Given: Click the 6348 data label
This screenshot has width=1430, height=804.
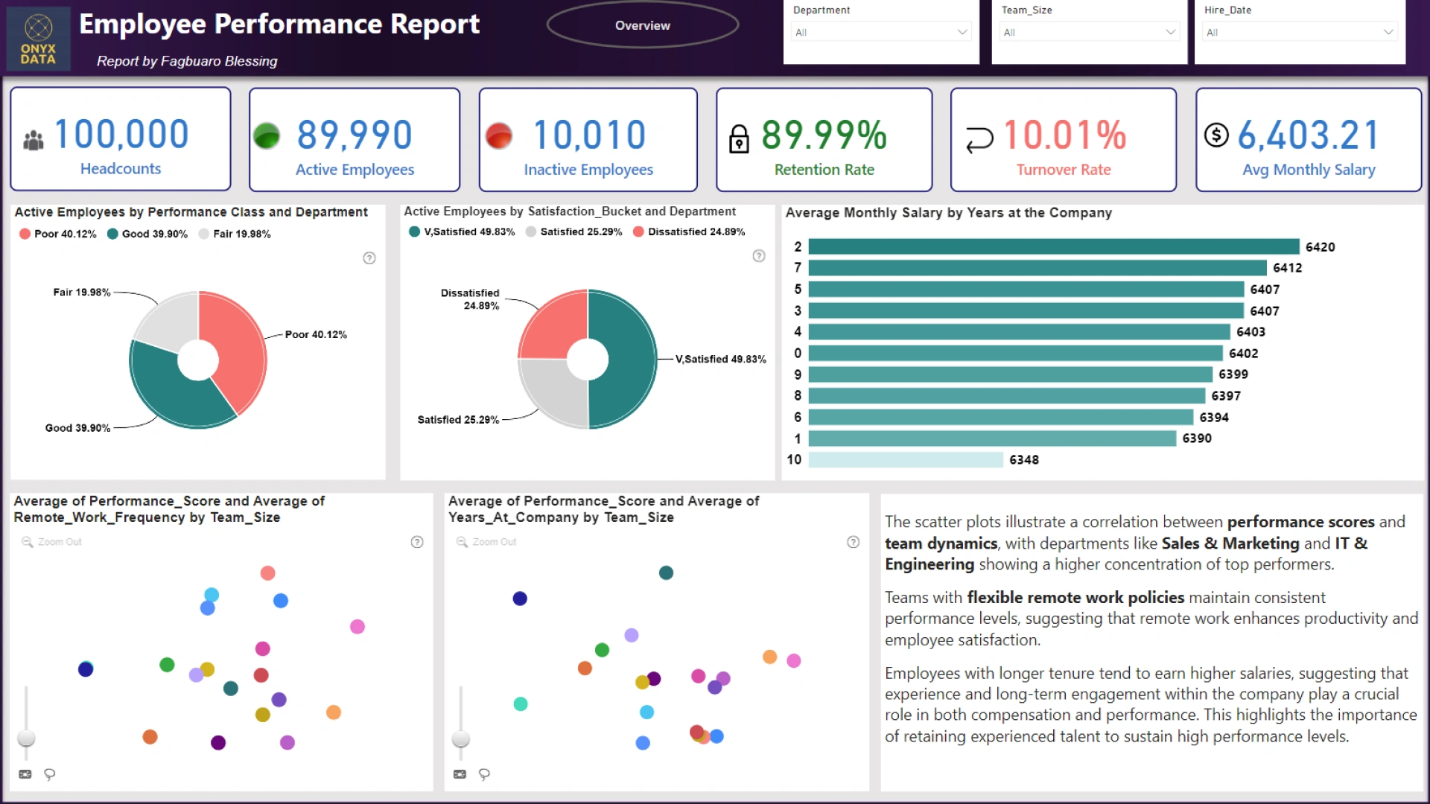Looking at the screenshot, I should (1024, 460).
